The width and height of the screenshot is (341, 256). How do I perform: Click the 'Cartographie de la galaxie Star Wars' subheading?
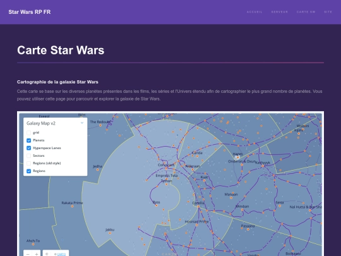57,82
